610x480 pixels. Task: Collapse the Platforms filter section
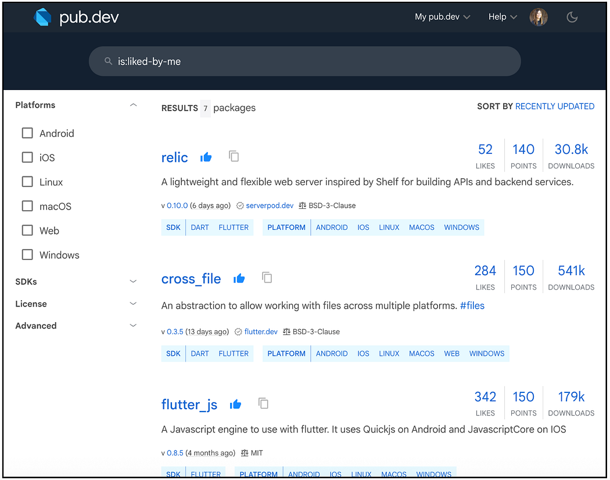click(133, 104)
